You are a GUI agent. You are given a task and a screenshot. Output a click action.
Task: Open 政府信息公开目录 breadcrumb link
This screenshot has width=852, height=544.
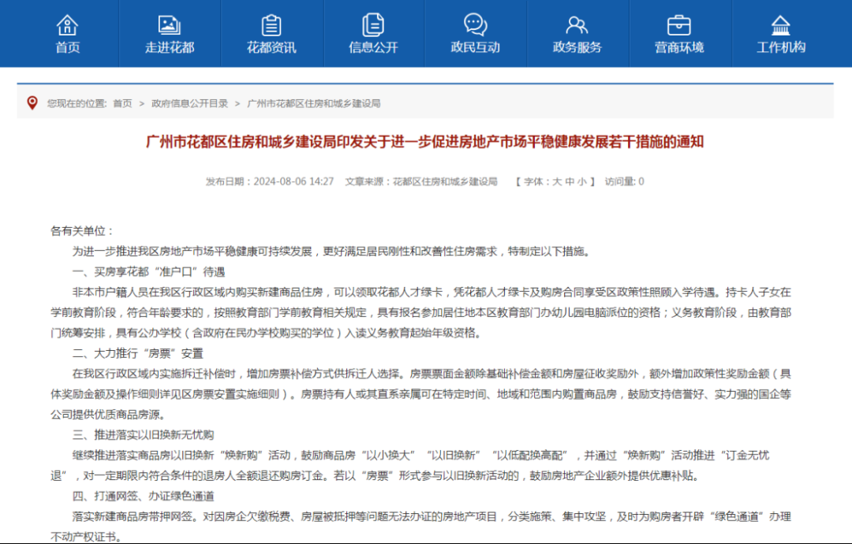pyautogui.click(x=189, y=103)
